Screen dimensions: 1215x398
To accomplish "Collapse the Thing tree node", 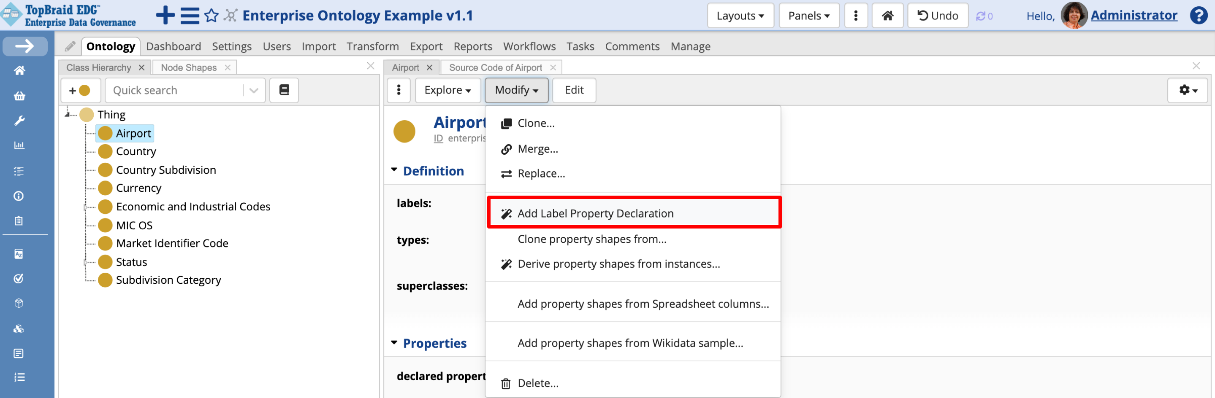I will click(x=68, y=114).
